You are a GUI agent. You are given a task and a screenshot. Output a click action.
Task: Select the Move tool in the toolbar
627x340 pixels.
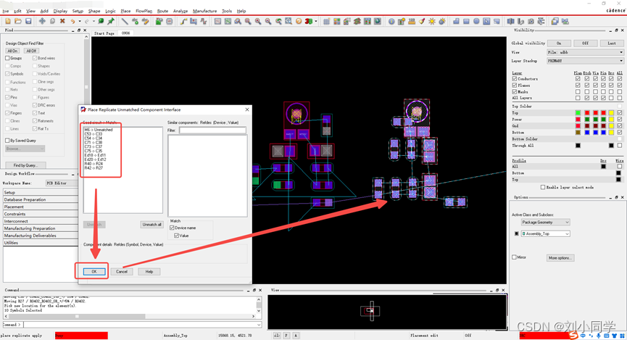click(x=42, y=21)
